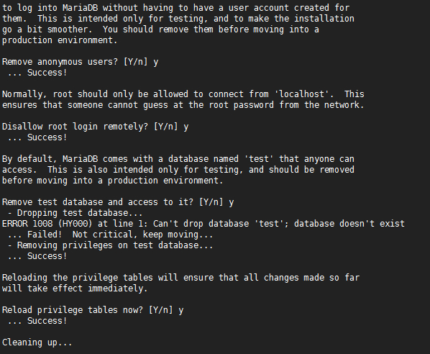Screen dimensions: 430x354
Task: Click 'before moving into a production environment.' line
Action: (x=113, y=181)
